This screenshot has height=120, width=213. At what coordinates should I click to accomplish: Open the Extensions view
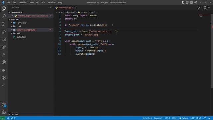4,47
